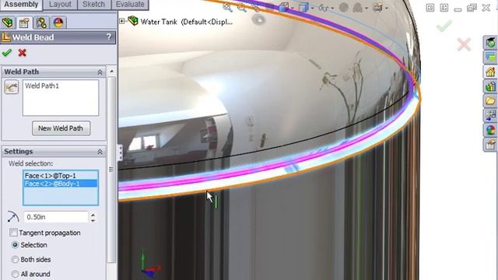Click the smart weld selection tool icon

coord(12,87)
